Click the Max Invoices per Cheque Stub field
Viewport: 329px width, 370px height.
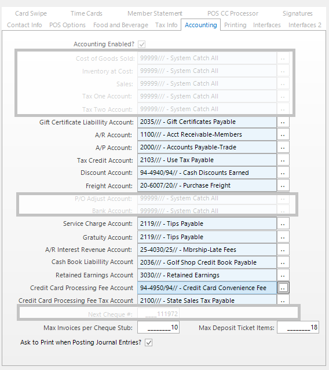pos(158,327)
